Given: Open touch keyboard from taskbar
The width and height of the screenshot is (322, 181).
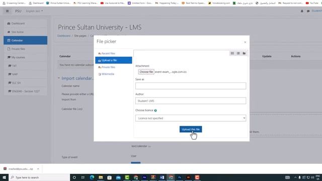Looking at the screenshot, I should 287,177.
